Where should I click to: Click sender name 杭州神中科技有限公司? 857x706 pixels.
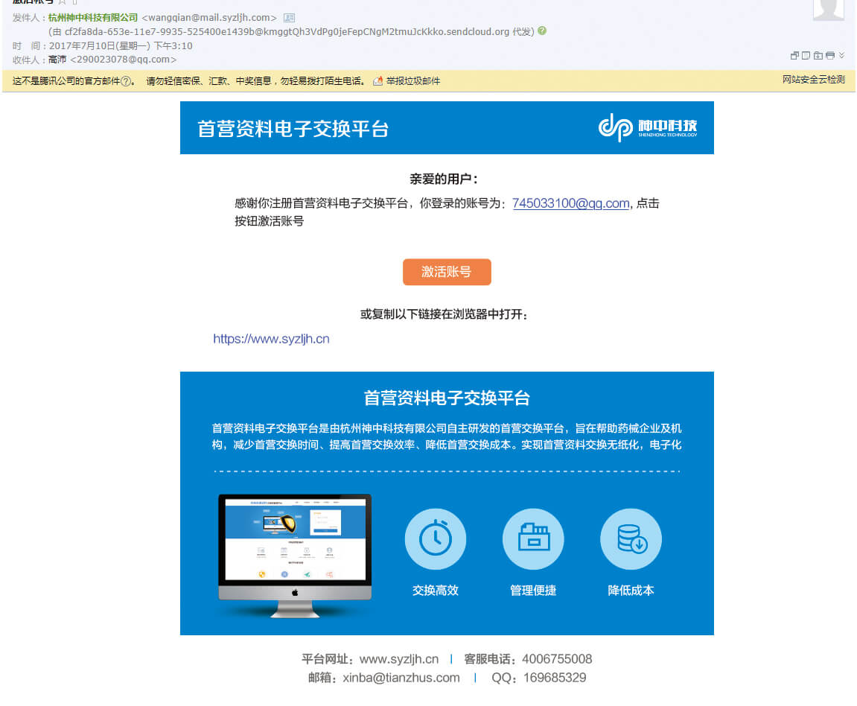pos(93,18)
